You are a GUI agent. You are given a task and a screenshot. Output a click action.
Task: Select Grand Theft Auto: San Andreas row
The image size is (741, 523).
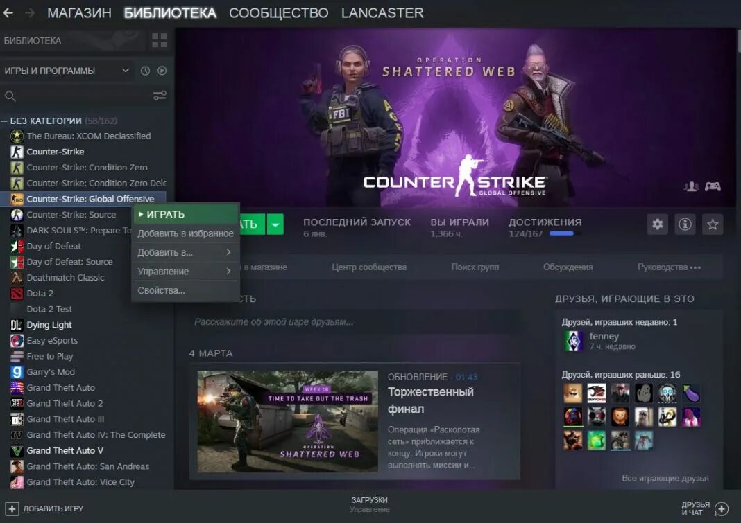pyautogui.click(x=87, y=466)
